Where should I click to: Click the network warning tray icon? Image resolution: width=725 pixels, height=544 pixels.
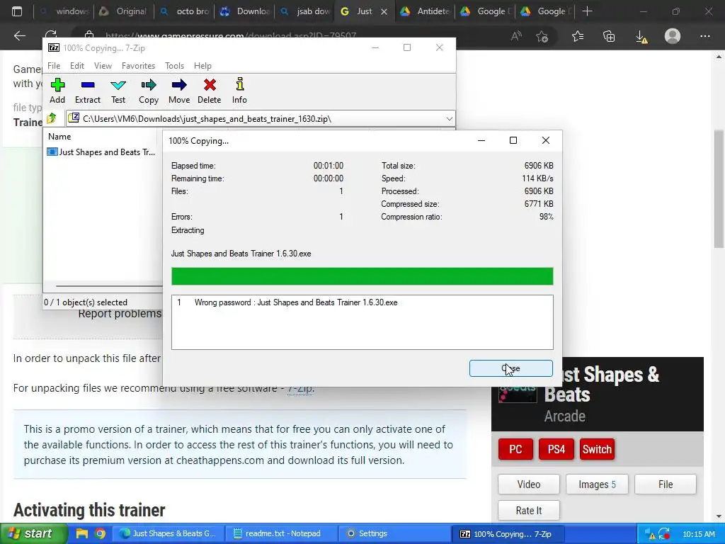(x=650, y=534)
